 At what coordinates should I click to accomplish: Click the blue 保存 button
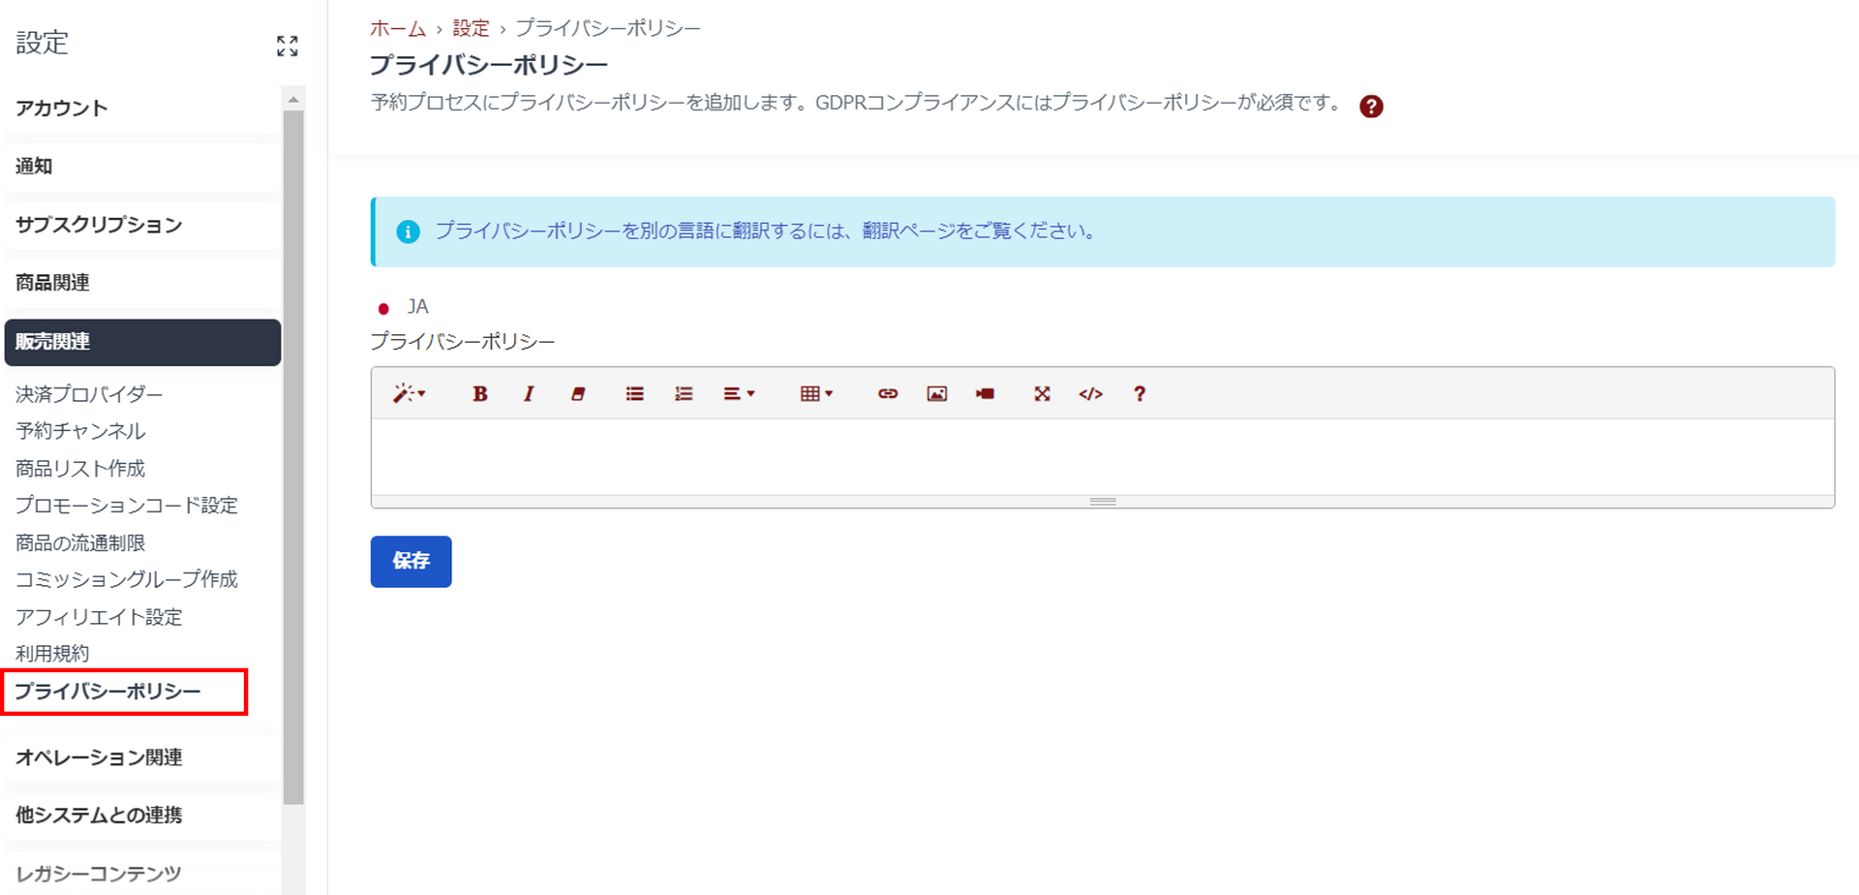pyautogui.click(x=411, y=561)
